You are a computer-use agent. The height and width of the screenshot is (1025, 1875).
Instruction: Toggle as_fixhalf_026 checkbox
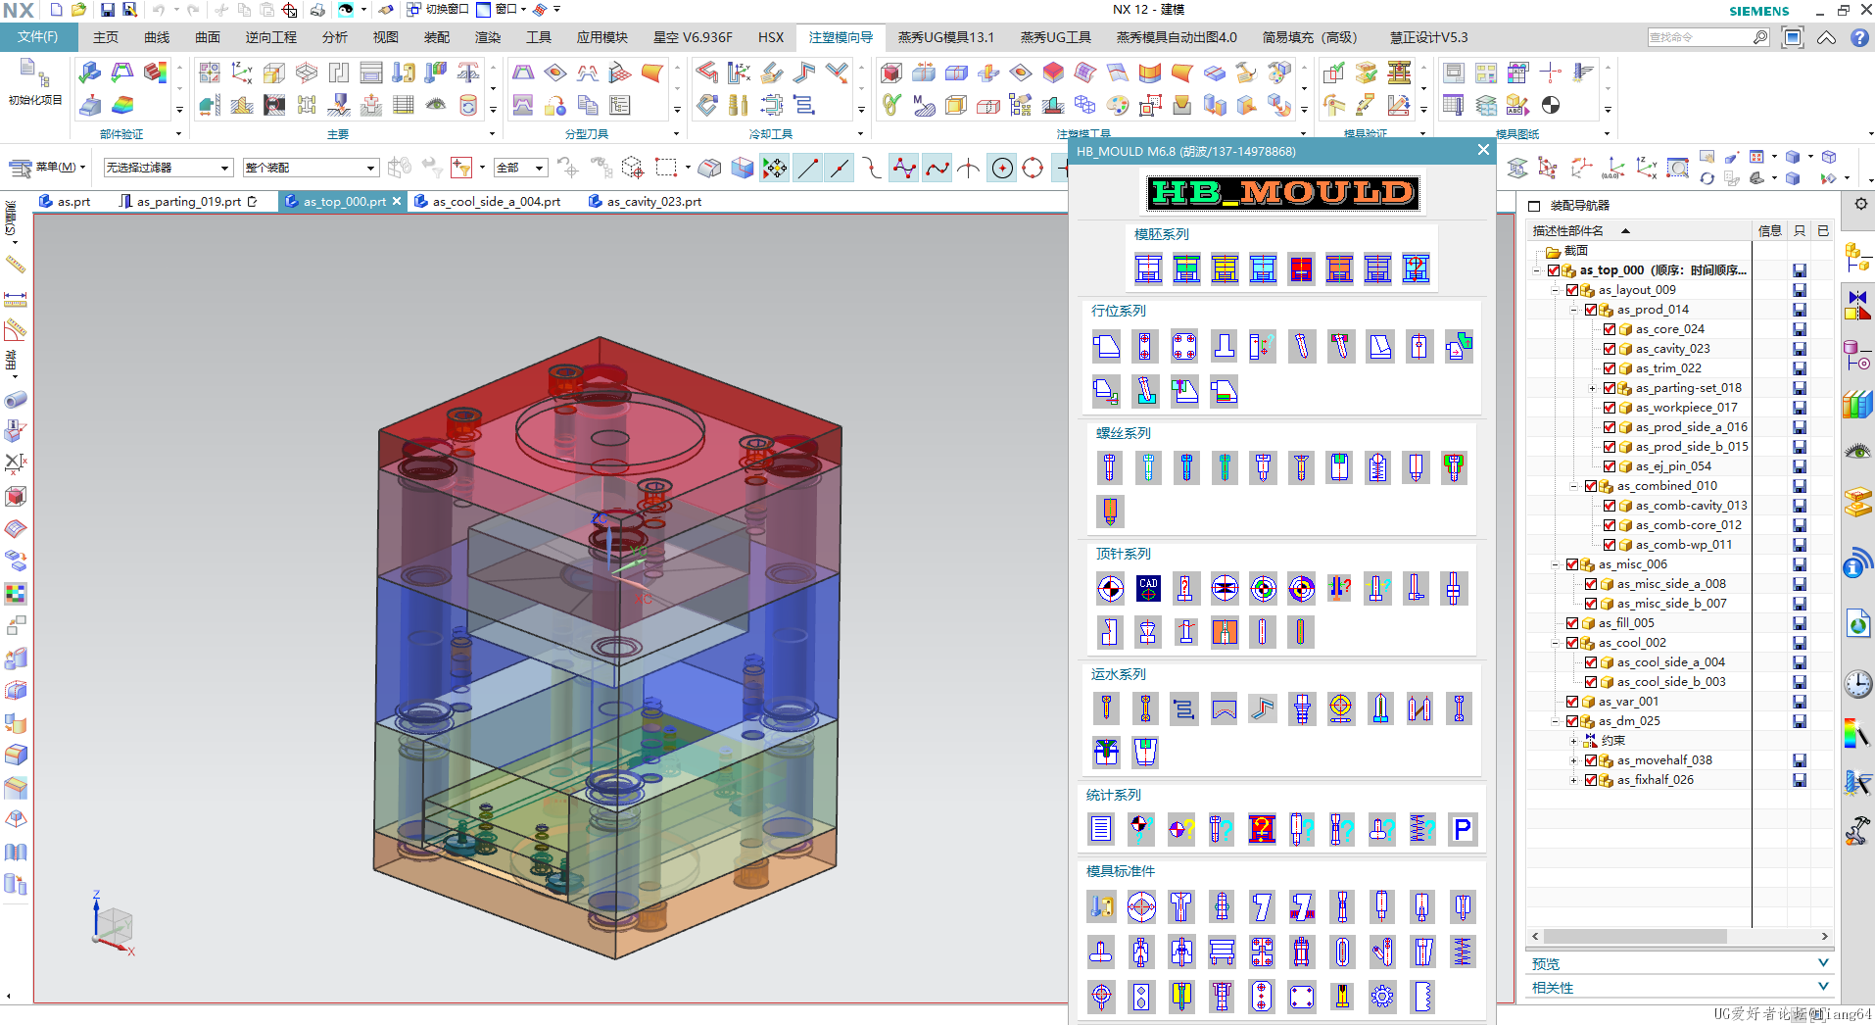pyautogui.click(x=1591, y=780)
